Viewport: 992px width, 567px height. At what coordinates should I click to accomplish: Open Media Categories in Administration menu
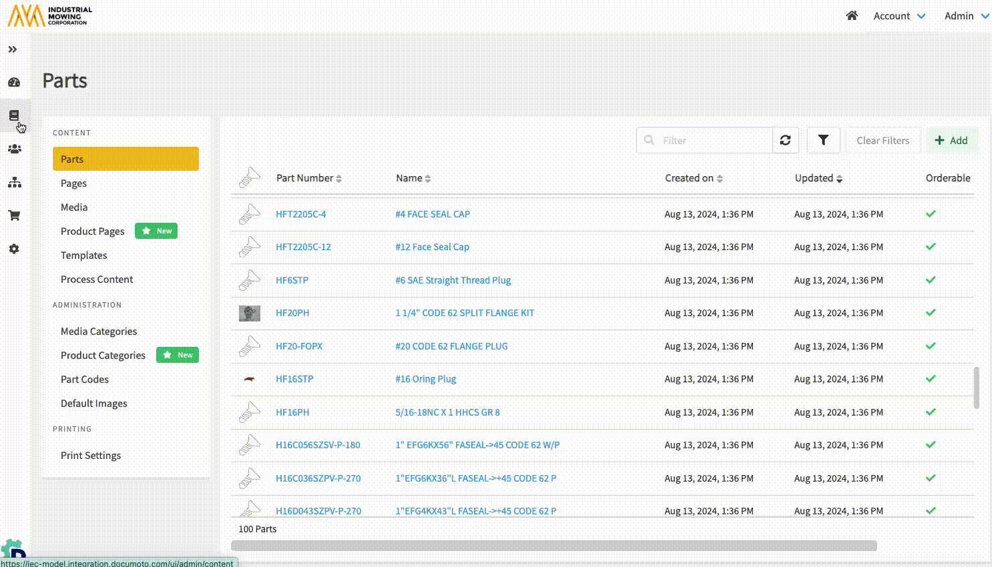click(x=99, y=332)
